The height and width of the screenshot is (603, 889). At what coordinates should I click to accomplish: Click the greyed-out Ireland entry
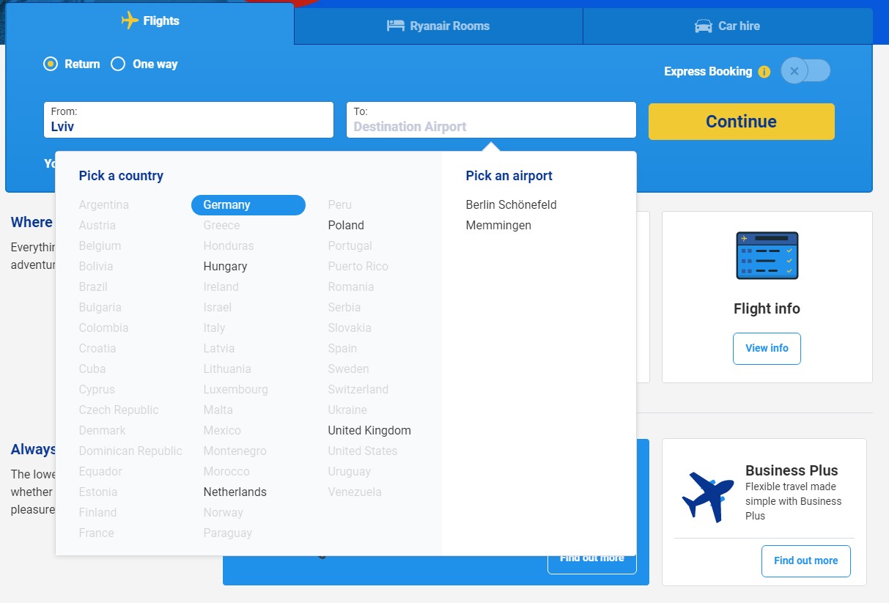(x=221, y=287)
